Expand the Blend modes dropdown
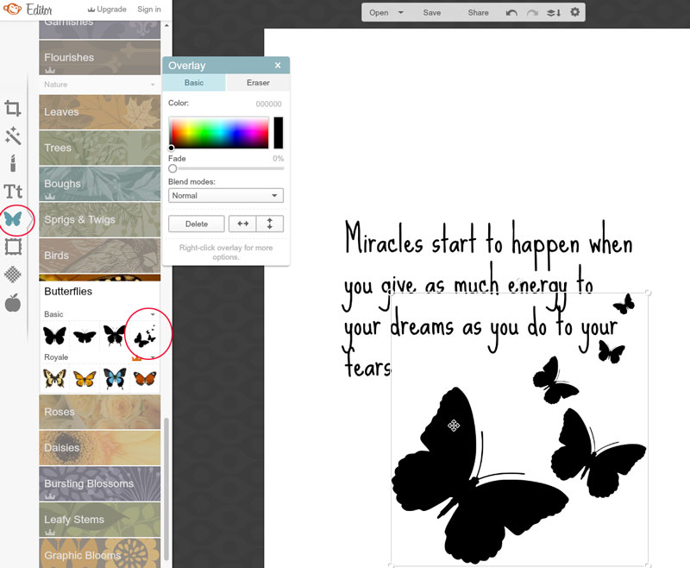 [x=225, y=195]
